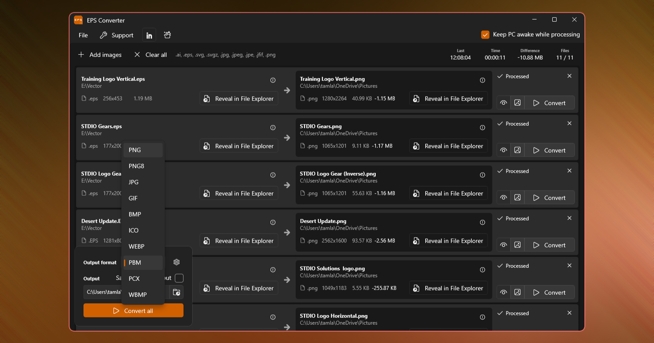654x343 pixels.
Task: Remove the STDIO Logo Horizontal row with X
Action: [x=570, y=313]
